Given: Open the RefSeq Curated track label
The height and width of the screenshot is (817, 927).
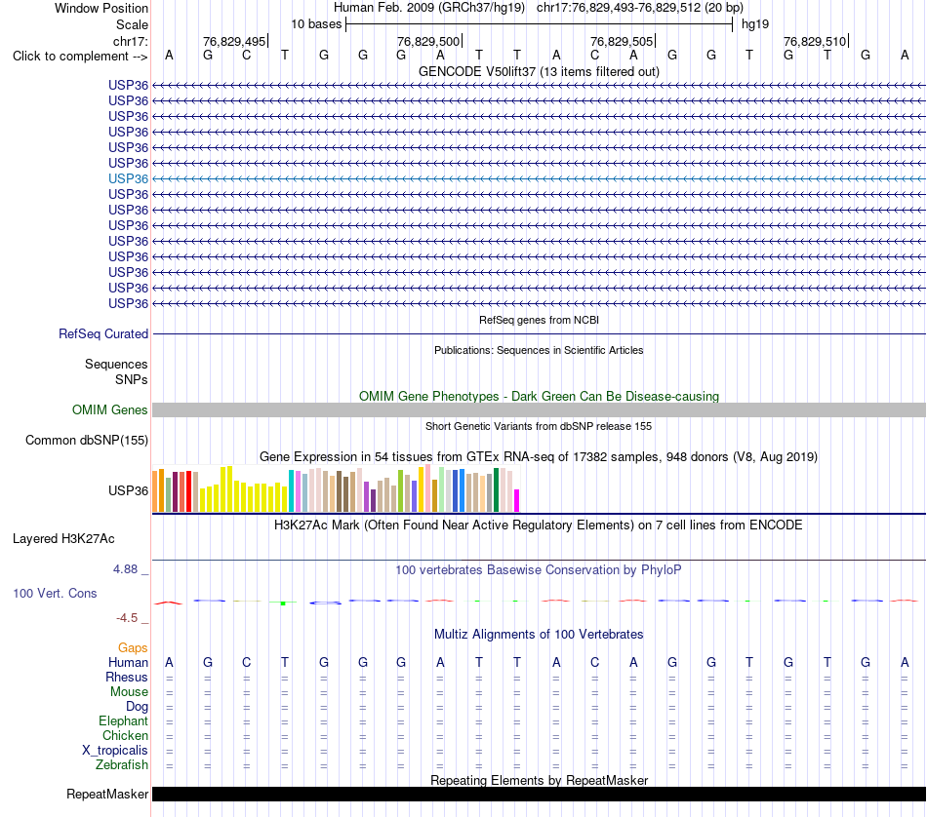Looking at the screenshot, I should point(103,333).
